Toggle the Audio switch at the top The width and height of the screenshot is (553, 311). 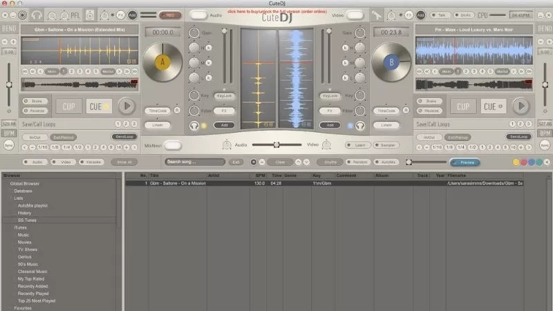point(198,15)
